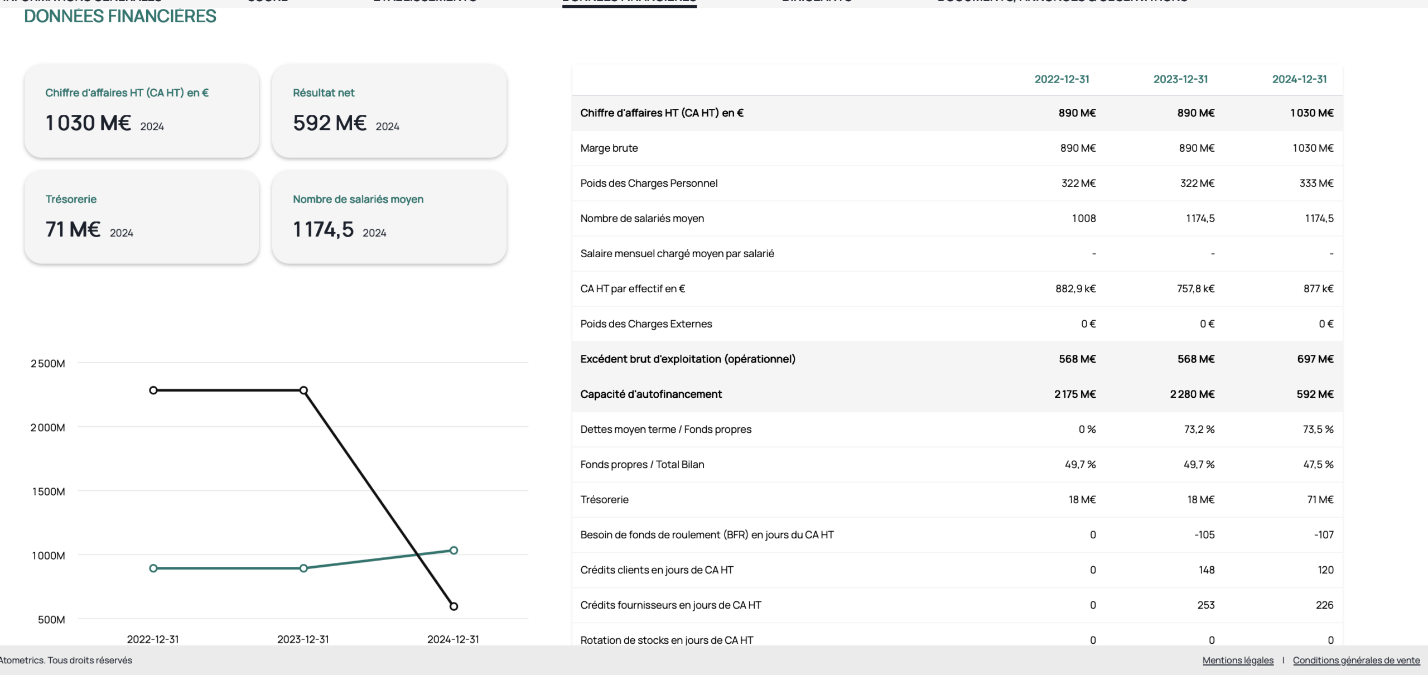This screenshot has width=1428, height=675.
Task: Click the Capacité d'autofinancement row label
Action: [650, 394]
